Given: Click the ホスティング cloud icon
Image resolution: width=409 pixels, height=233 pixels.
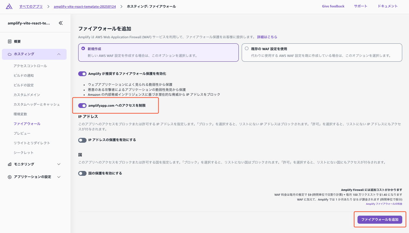Looking at the screenshot, I should [x=10, y=54].
